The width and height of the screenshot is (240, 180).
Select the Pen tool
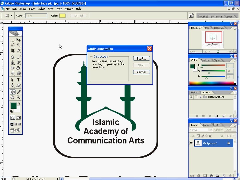click(13, 85)
